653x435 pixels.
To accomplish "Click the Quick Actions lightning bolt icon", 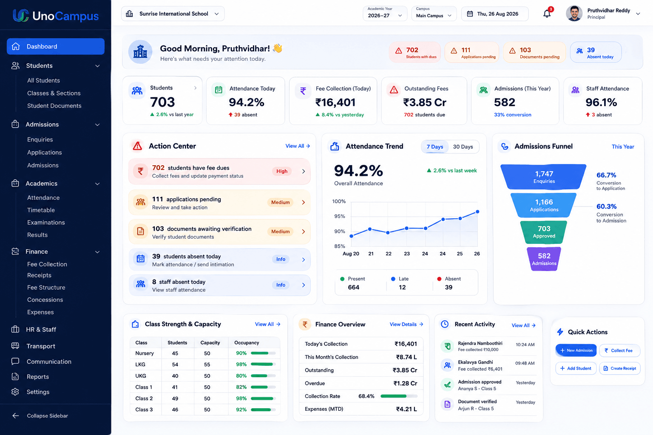I will (x=560, y=332).
